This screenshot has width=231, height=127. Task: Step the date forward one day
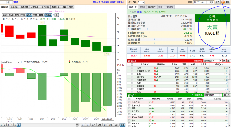[x=213, y=2]
